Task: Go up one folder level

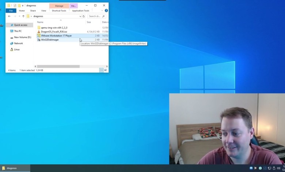Action: 23,16
